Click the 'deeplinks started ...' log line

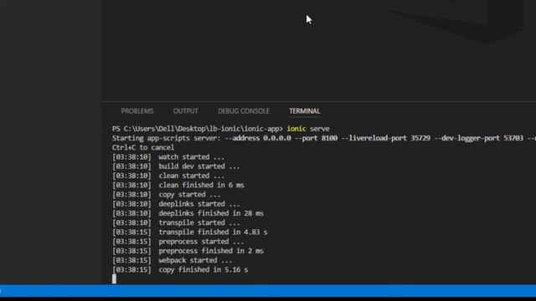click(176, 204)
